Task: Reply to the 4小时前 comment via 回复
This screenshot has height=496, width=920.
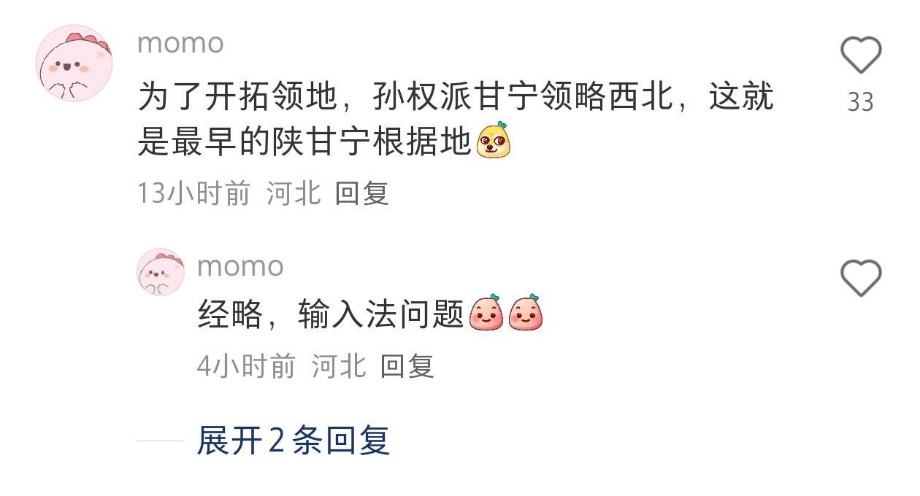Action: [x=407, y=366]
